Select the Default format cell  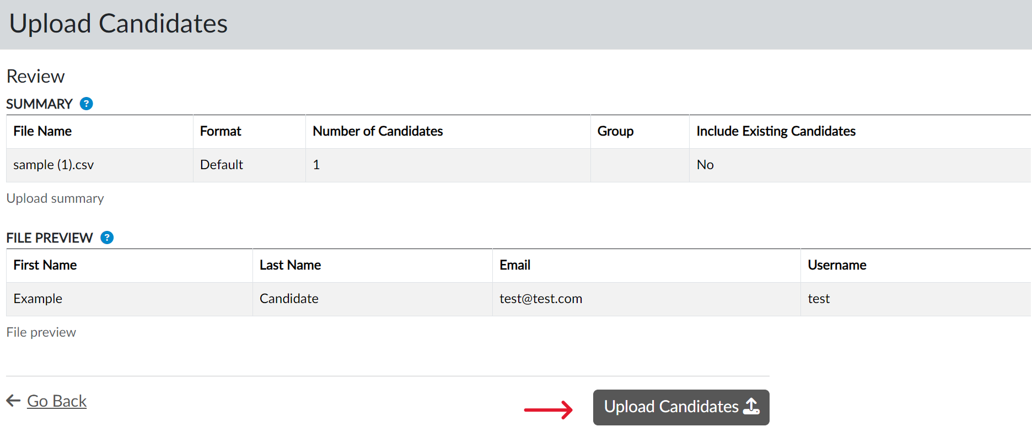click(x=222, y=165)
